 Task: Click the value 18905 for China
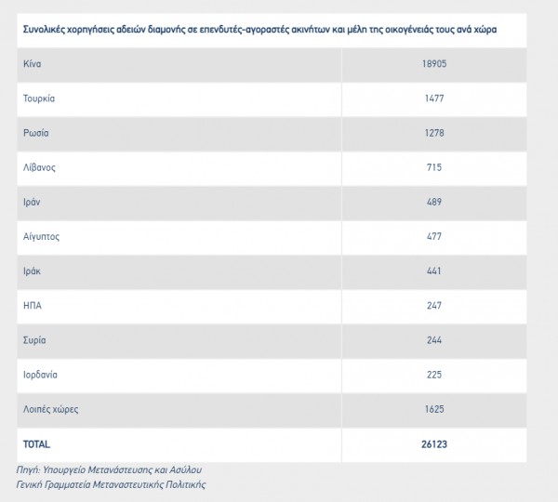click(x=433, y=64)
